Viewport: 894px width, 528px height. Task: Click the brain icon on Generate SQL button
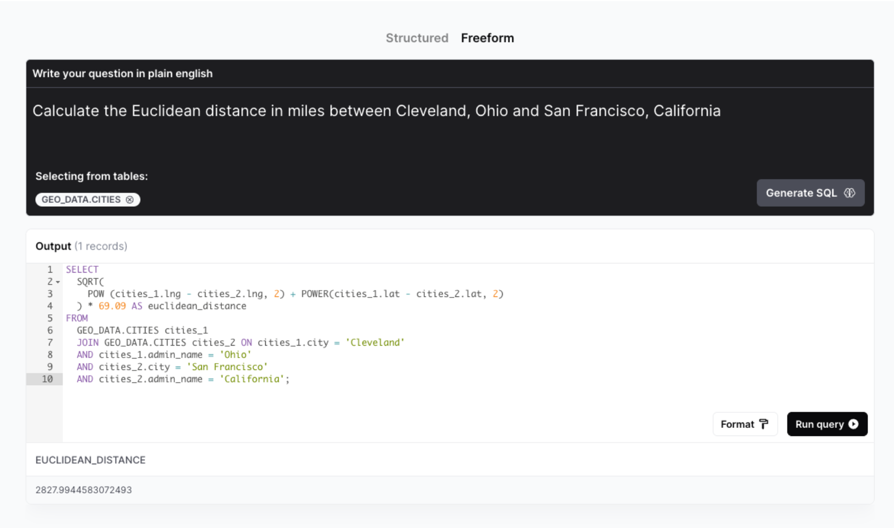tap(850, 193)
